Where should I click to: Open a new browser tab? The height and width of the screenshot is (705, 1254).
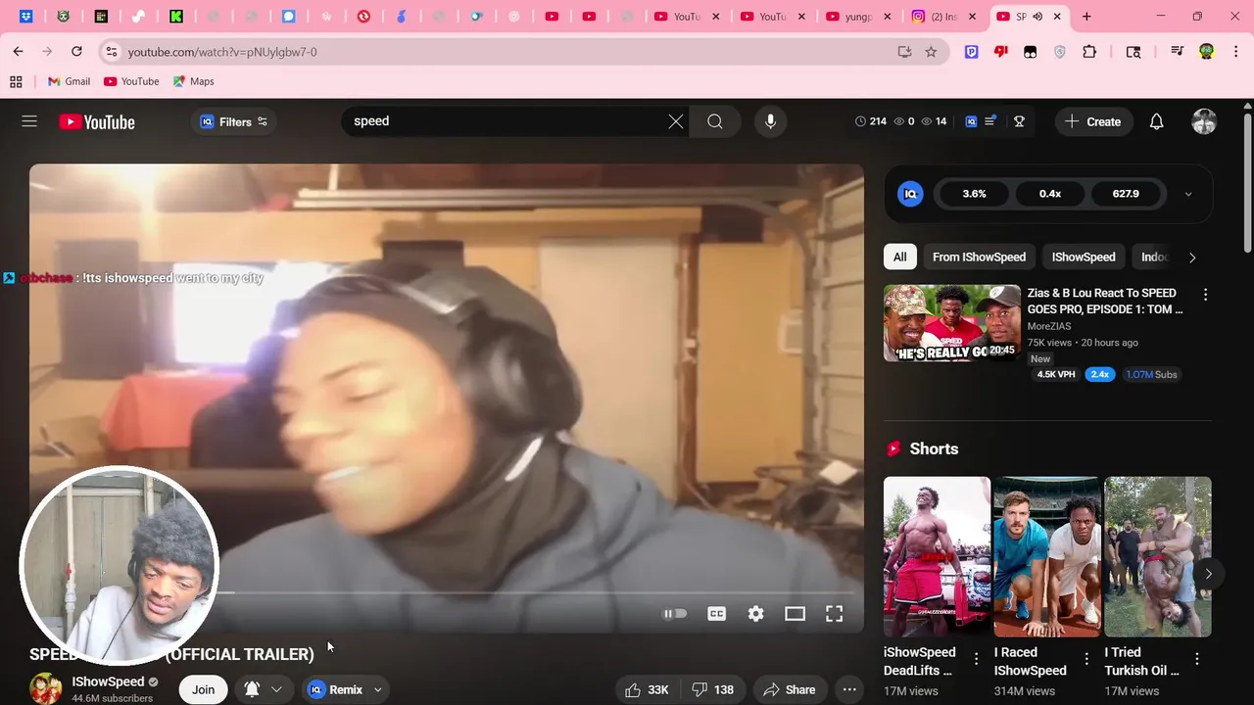tap(1086, 17)
